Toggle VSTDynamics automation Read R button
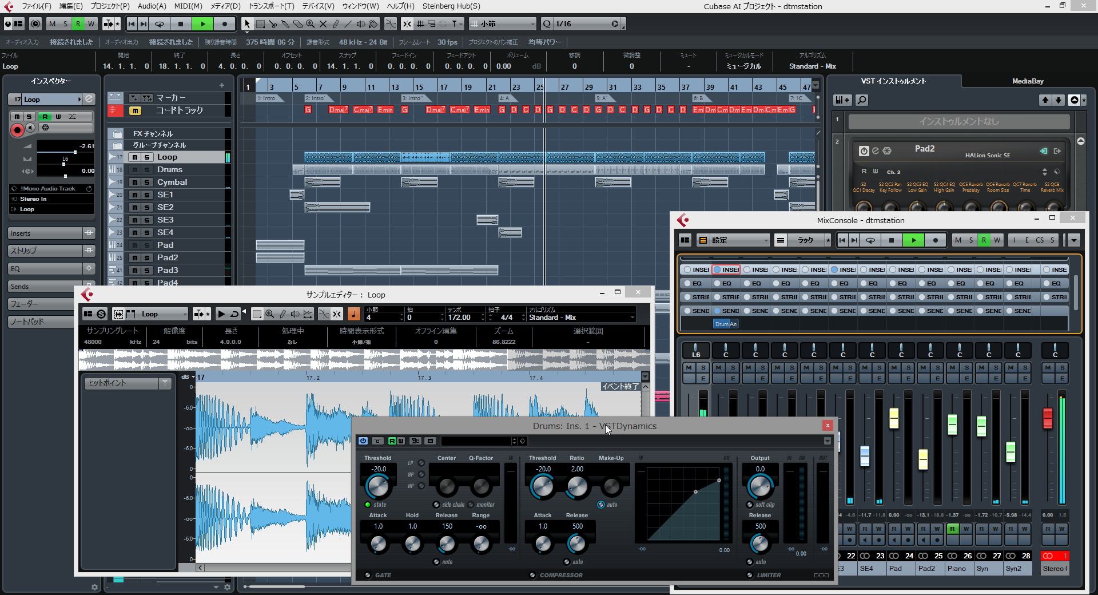Viewport: 1098px width, 595px height. [392, 441]
